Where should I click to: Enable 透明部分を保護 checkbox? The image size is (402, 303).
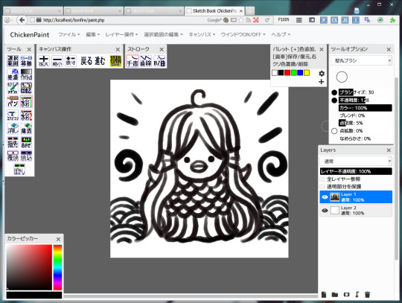[x=322, y=187]
